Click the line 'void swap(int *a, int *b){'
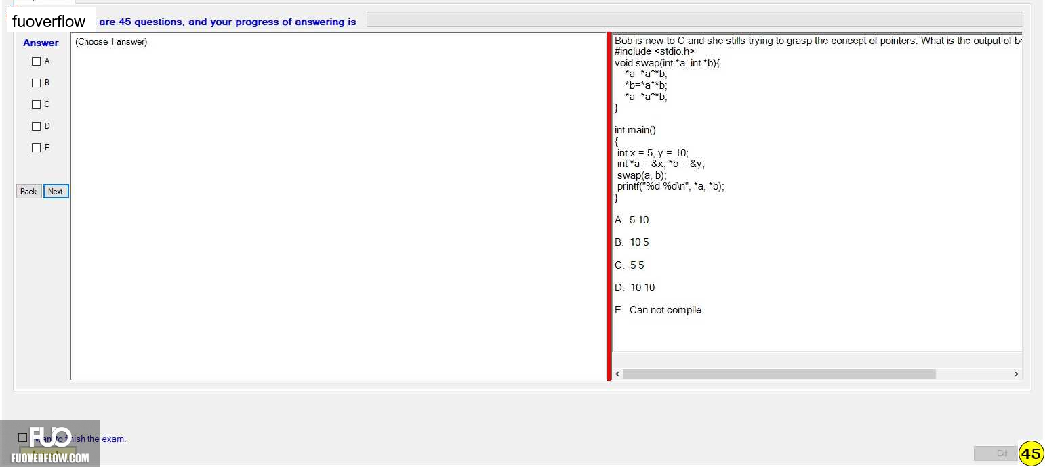This screenshot has width=1045, height=467. coord(668,63)
